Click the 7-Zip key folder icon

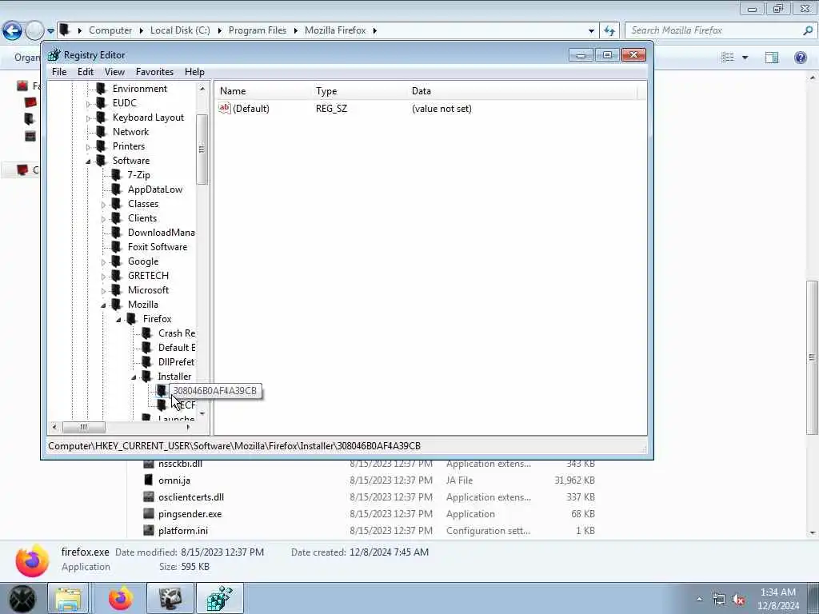tap(117, 175)
